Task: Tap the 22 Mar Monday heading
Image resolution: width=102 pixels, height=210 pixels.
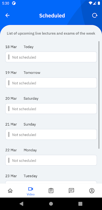Action: pyautogui.click(x=21, y=150)
